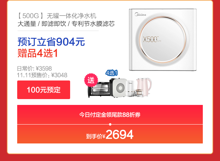This screenshot has height=161, width=220.
Task: Click the 今日付定金领尾款88折券 banner
Action: pyautogui.click(x=110, y=115)
